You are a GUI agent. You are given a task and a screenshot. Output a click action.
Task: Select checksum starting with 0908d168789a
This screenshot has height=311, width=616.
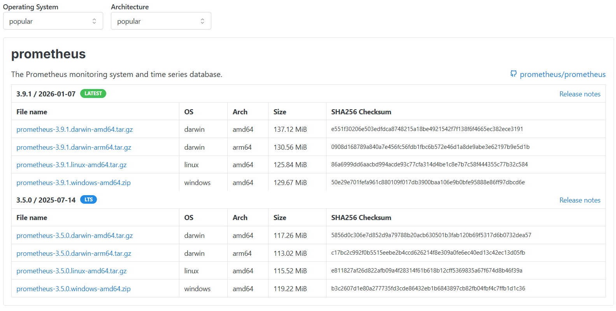430,147
